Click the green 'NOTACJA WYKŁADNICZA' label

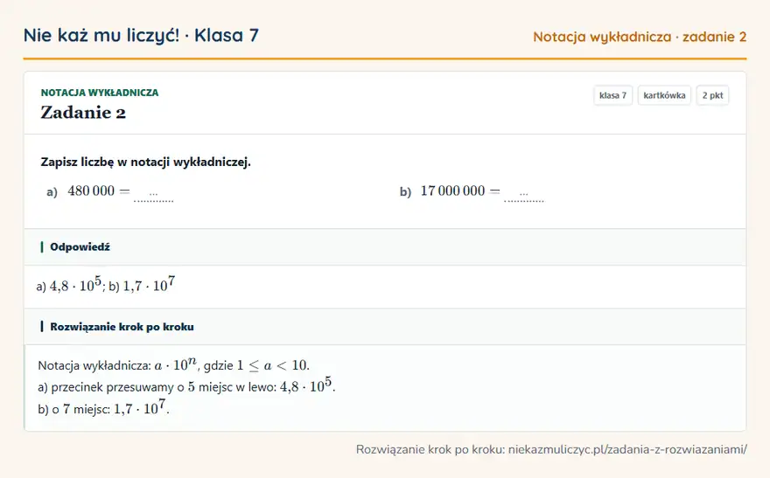pos(100,93)
